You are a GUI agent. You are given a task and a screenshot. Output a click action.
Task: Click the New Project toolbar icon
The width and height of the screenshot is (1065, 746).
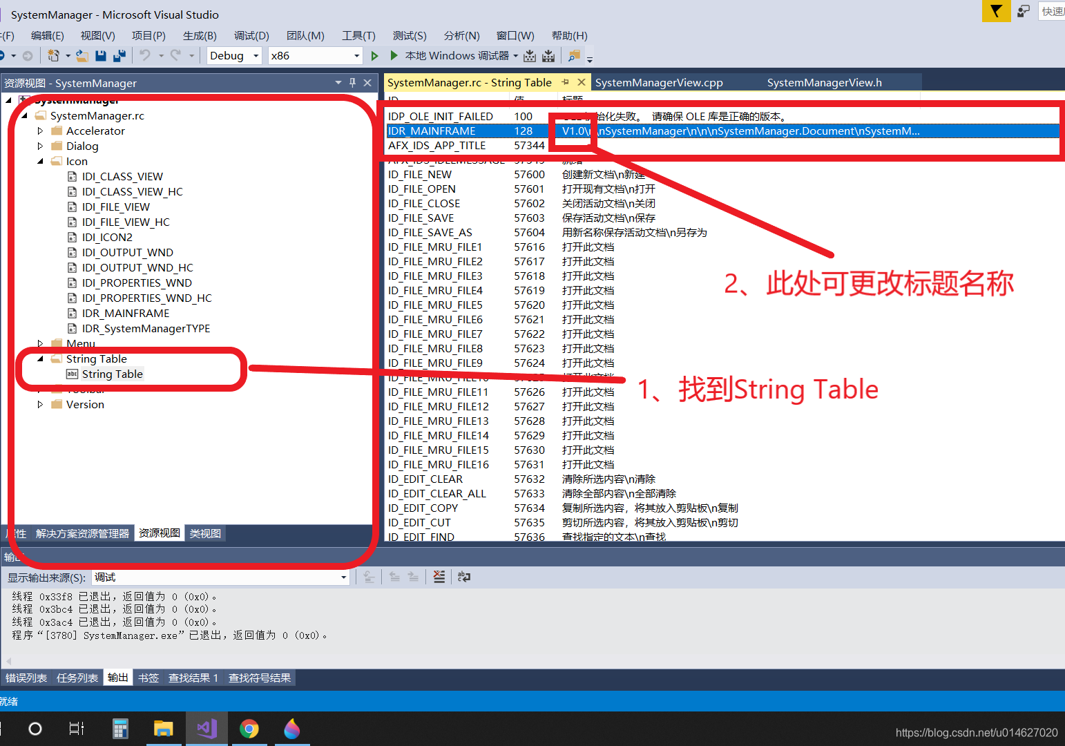pyautogui.click(x=53, y=55)
